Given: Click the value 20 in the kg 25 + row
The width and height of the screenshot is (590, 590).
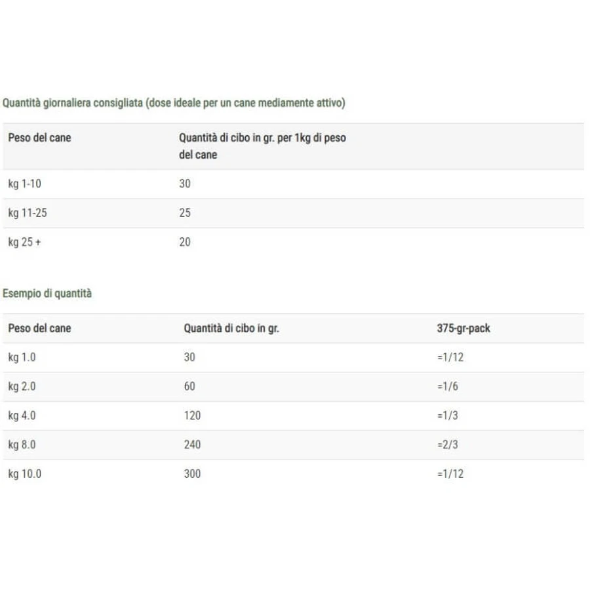Looking at the screenshot, I should pos(185,242).
